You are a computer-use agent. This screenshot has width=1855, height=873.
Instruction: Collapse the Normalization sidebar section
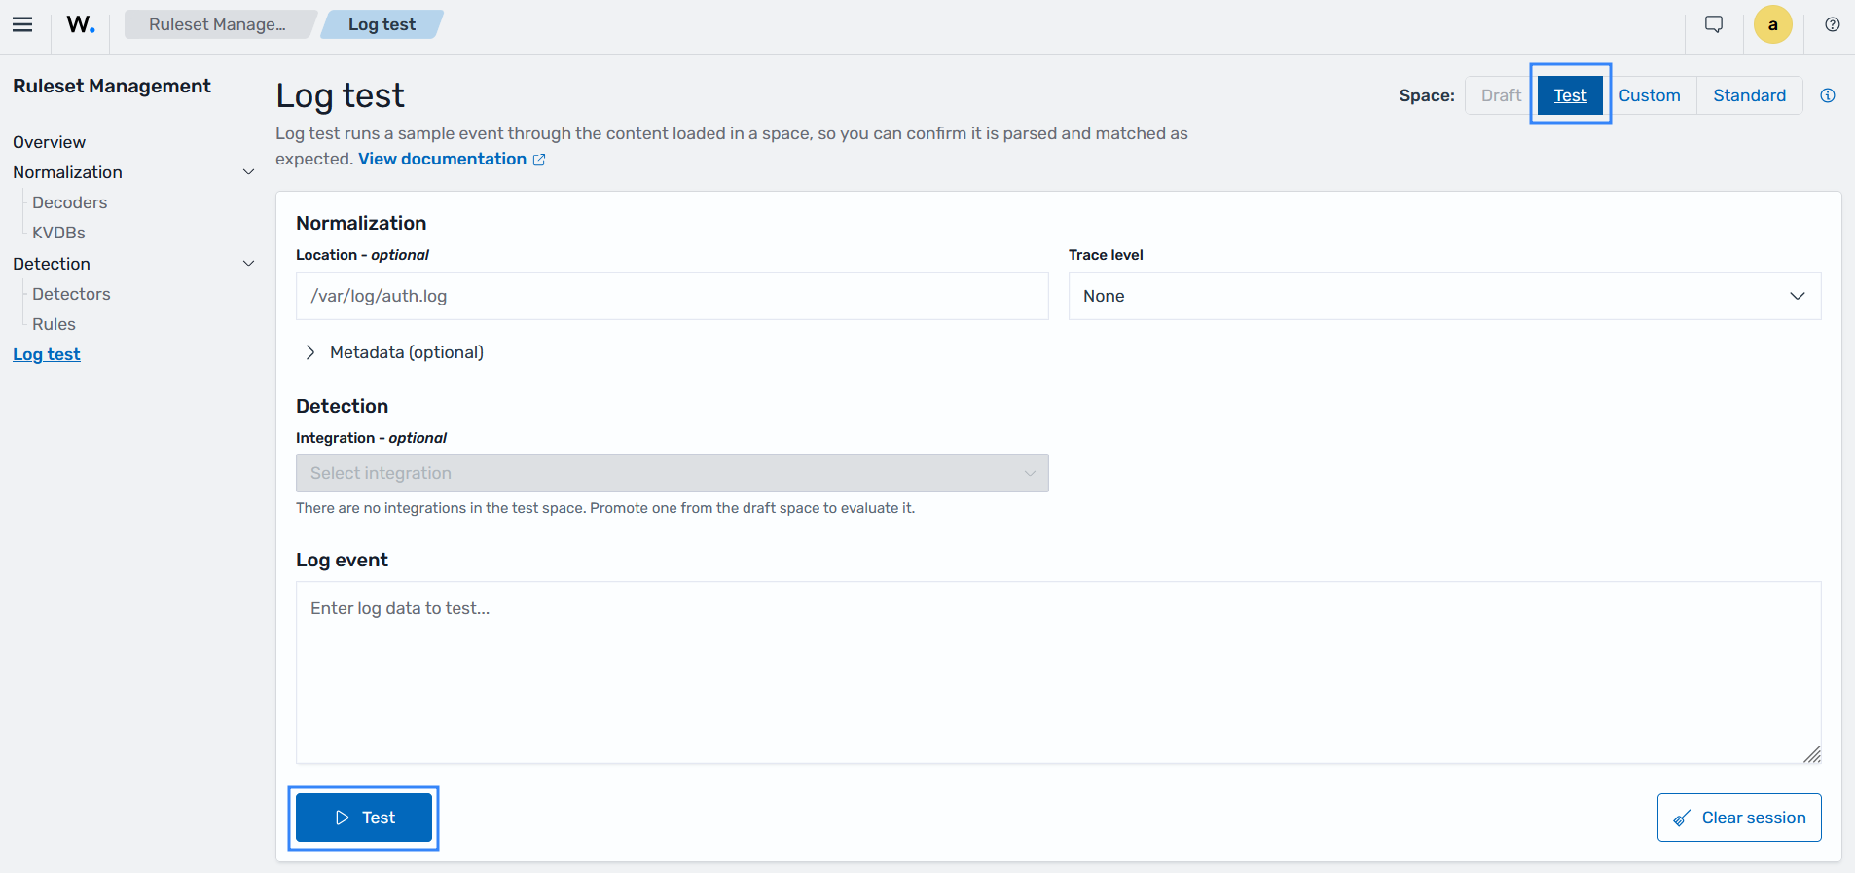(248, 172)
